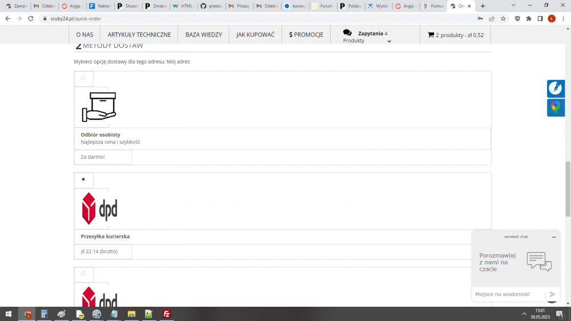Click the shopping cart icon
The width and height of the screenshot is (571, 321).
[x=431, y=35]
